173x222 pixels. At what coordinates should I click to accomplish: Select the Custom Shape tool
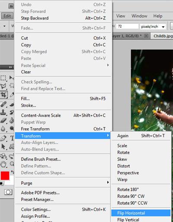click(x=12, y=146)
